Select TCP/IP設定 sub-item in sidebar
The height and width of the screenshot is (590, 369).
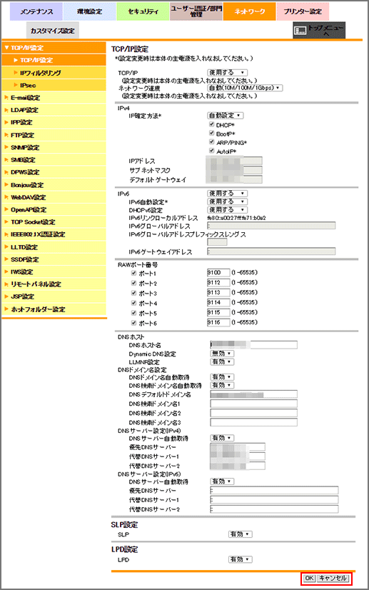click(54, 60)
